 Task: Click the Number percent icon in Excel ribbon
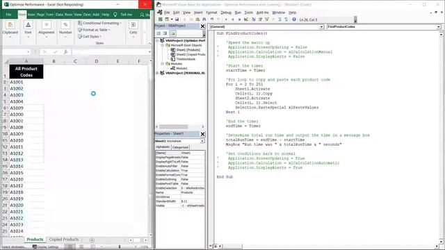pyautogui.click(x=65, y=25)
